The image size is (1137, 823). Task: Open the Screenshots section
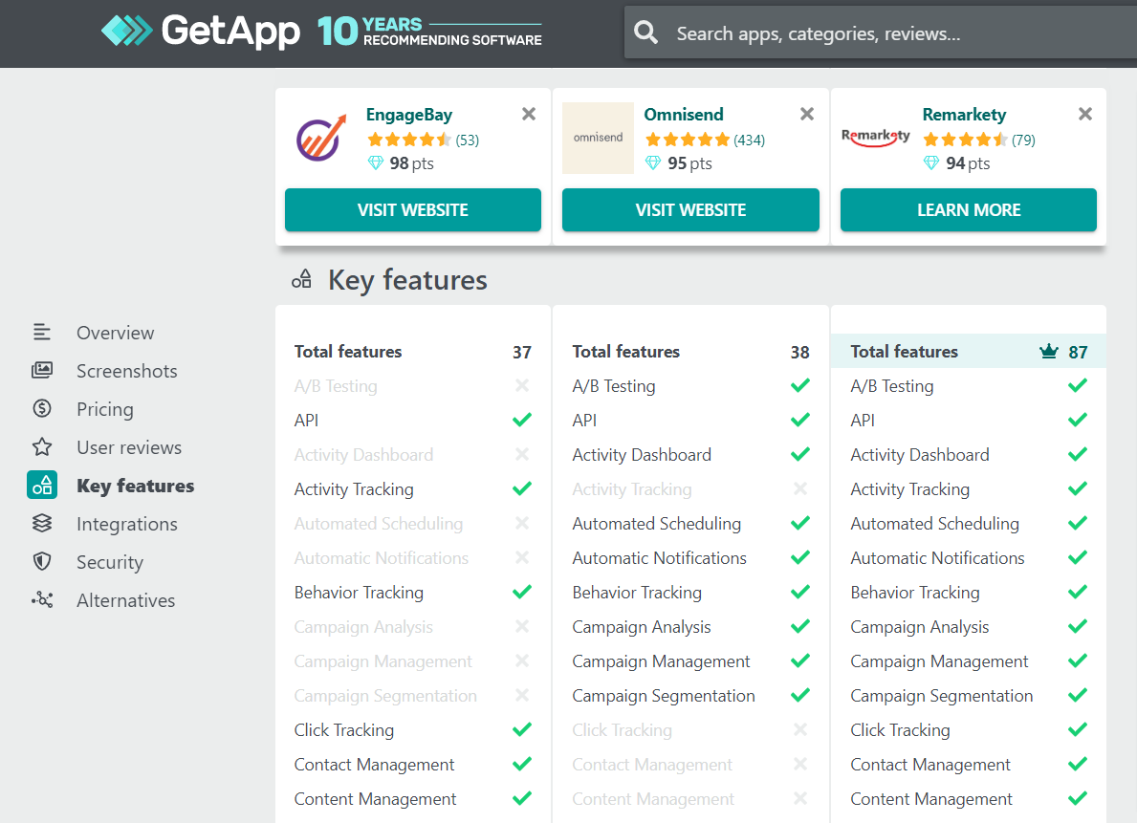[x=127, y=371]
